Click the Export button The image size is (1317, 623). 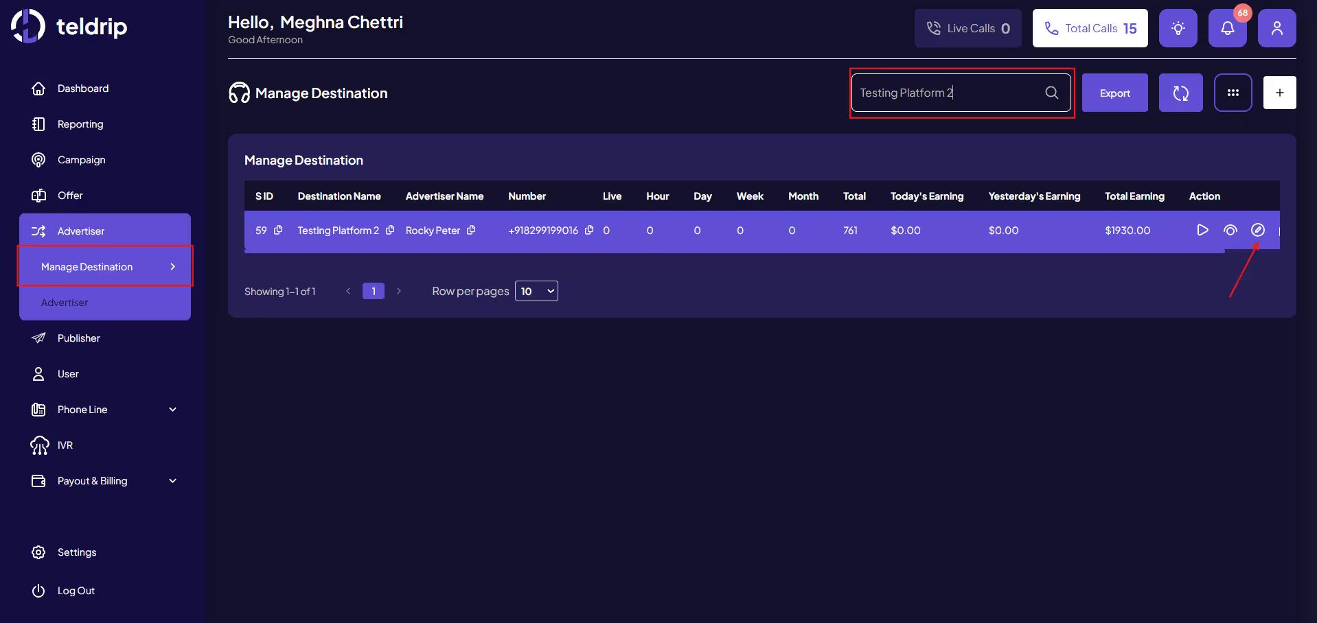[x=1114, y=93]
